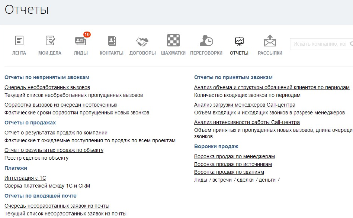
Task: Click the Отчеты presentation chart icon
Action: click(239, 41)
